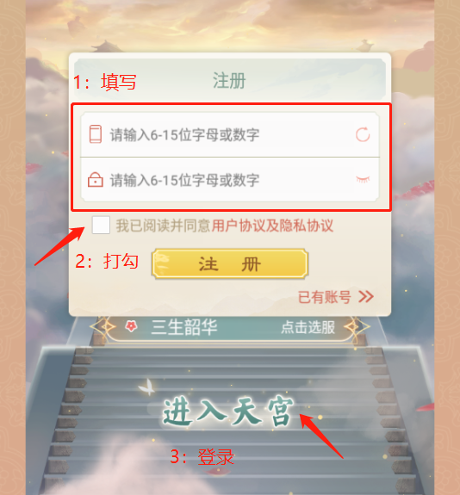This screenshot has width=460, height=495.
Task: Focus the password input field
Action: pos(230,180)
